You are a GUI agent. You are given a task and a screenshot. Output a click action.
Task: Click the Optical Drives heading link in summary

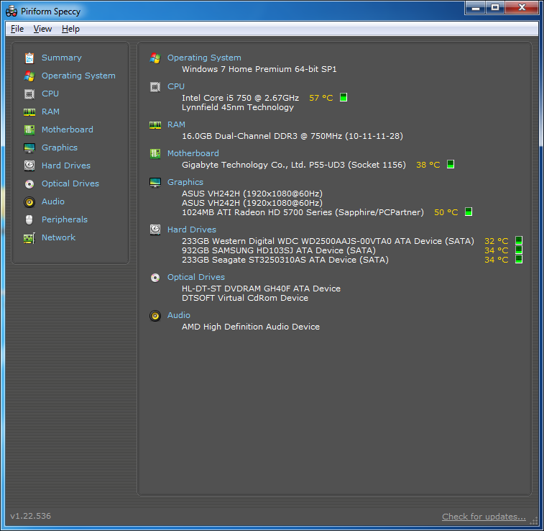click(196, 277)
